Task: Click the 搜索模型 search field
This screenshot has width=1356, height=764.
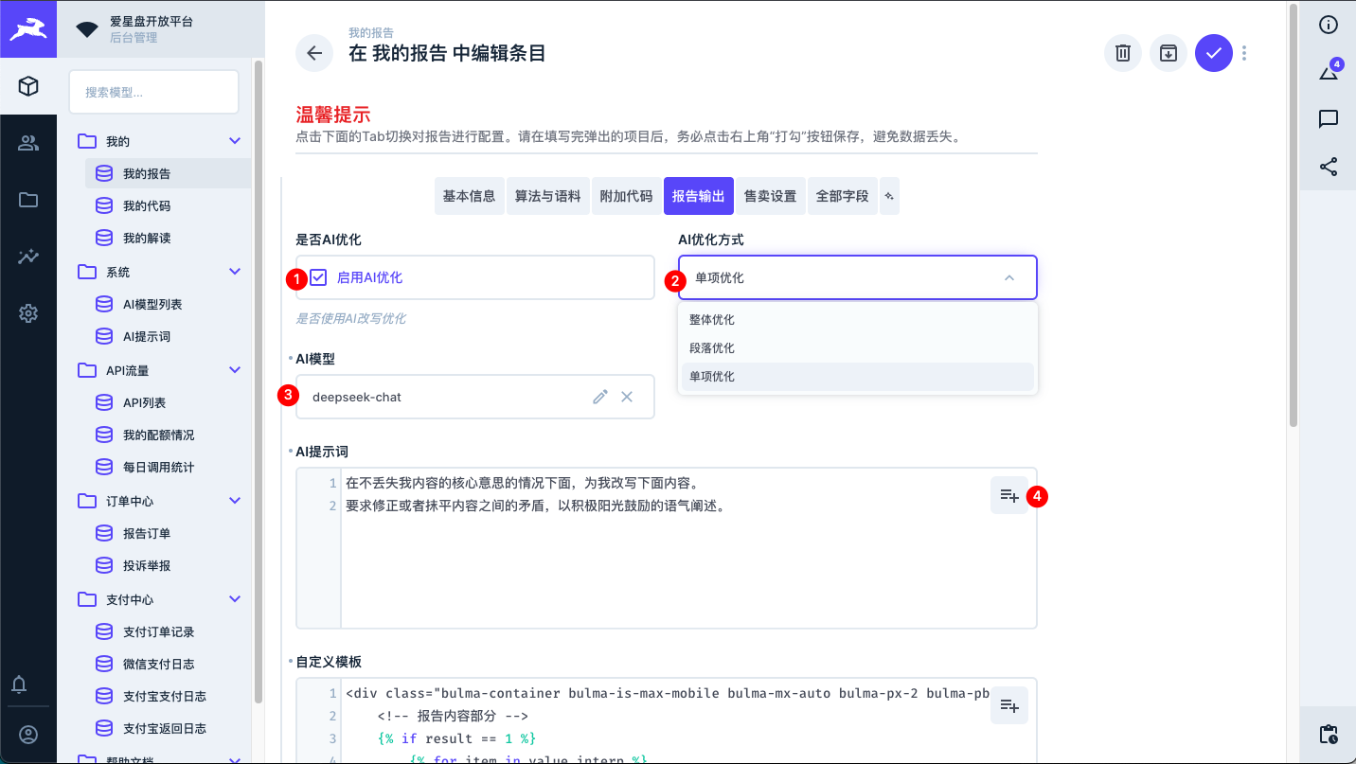Action: tap(153, 92)
